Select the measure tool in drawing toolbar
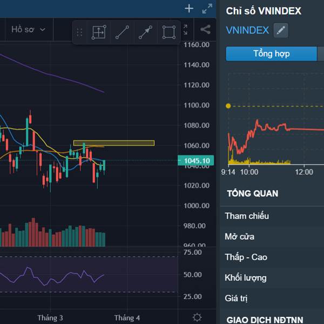The height and width of the screenshot is (324, 324). (99, 32)
